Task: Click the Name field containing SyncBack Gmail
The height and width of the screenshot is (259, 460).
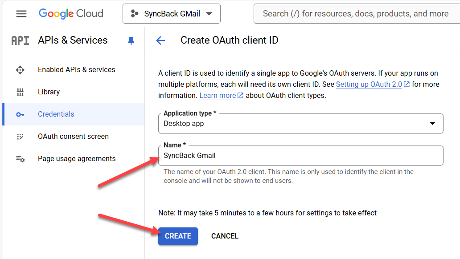Action: (301, 156)
